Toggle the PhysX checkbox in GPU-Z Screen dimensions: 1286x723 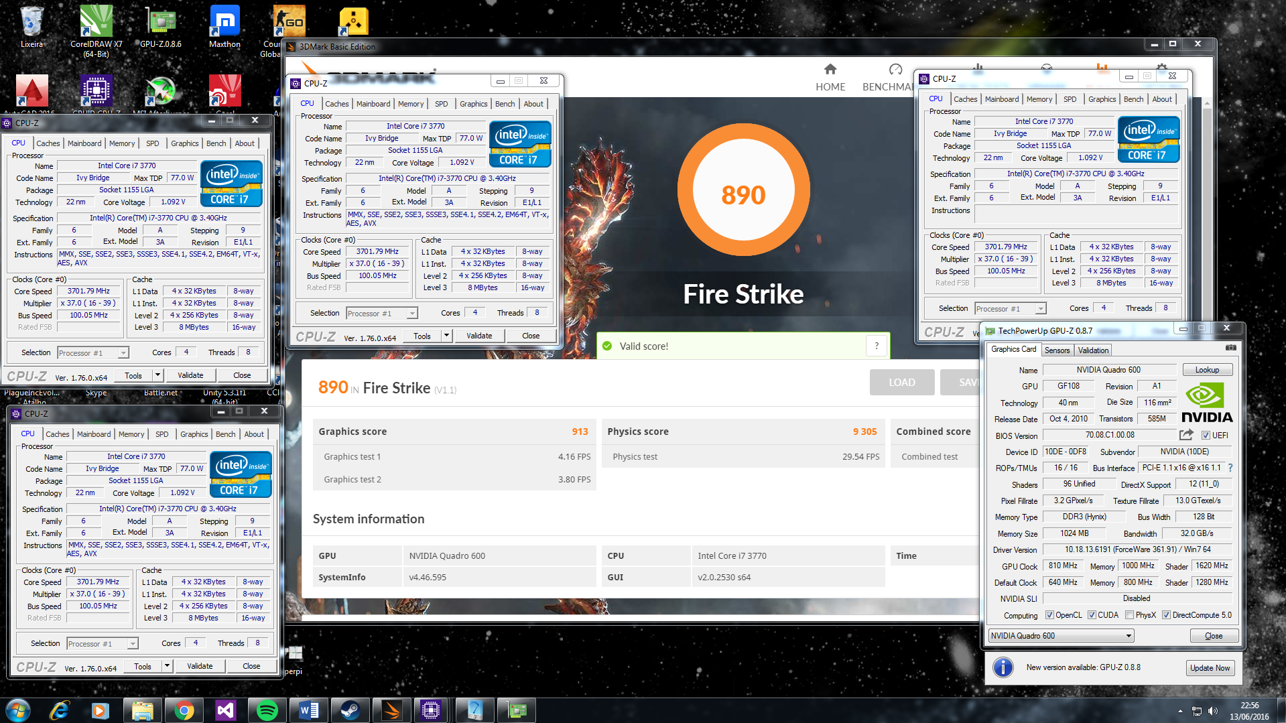[x=1130, y=615]
